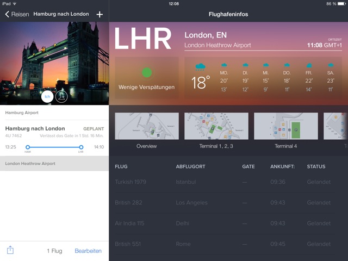
Task: Tap the share icon at bottom left
Action: (x=10, y=250)
